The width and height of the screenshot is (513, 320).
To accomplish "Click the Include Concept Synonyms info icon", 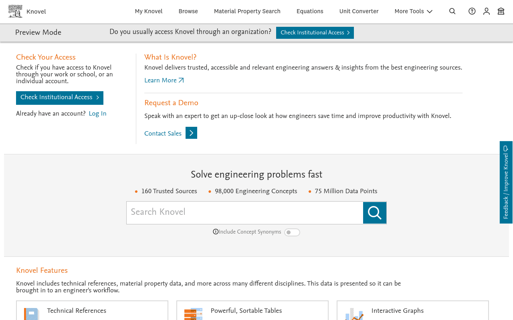I will point(216,232).
